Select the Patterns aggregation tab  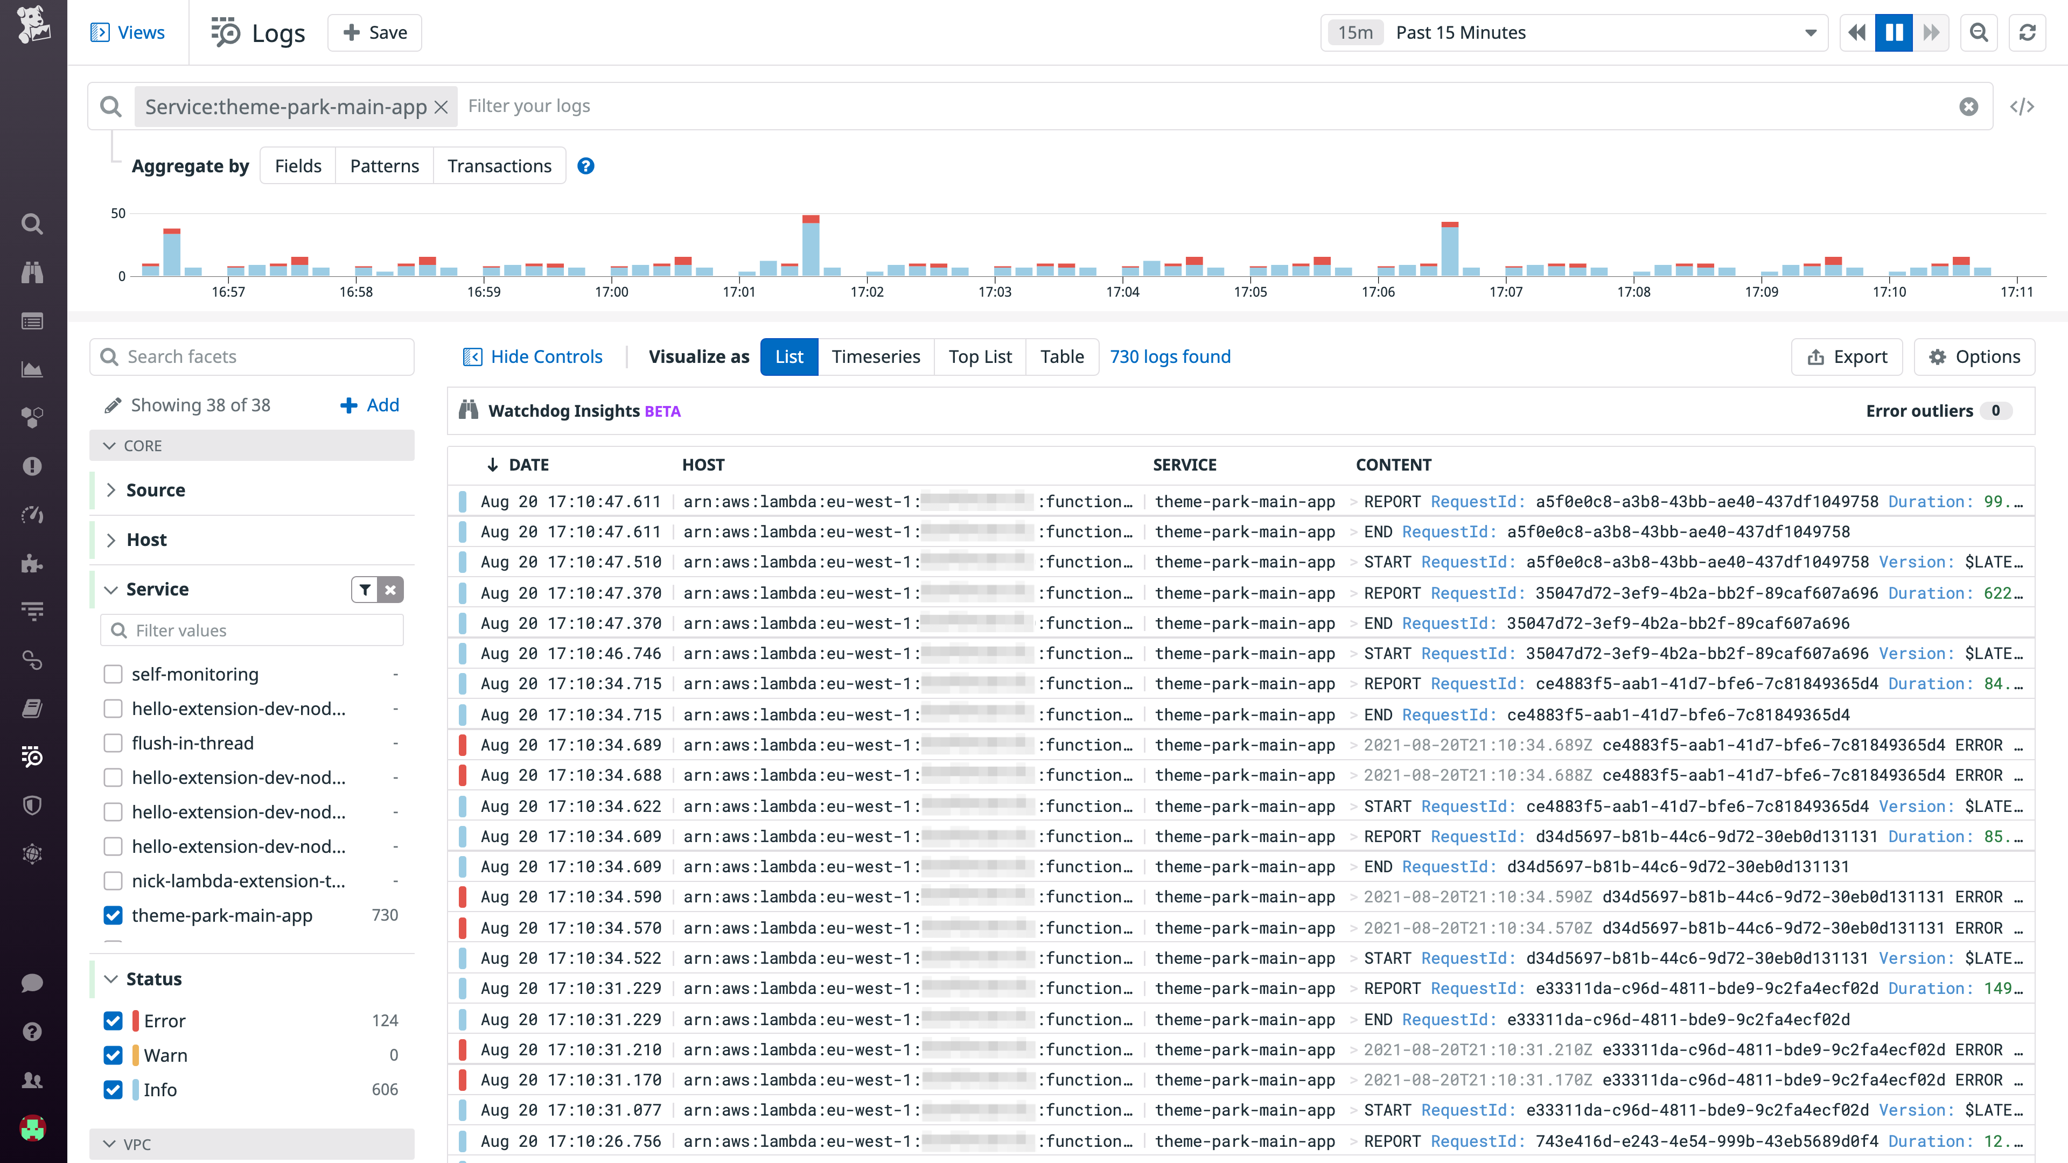[384, 165]
